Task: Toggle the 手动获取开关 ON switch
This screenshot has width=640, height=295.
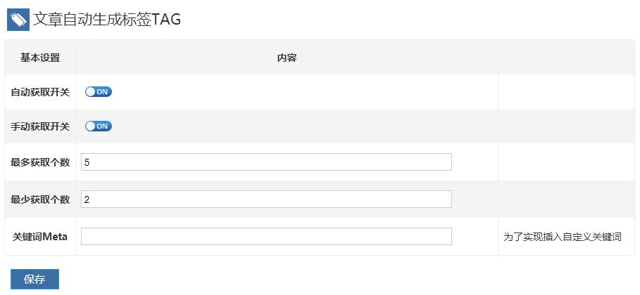Action: (99, 126)
